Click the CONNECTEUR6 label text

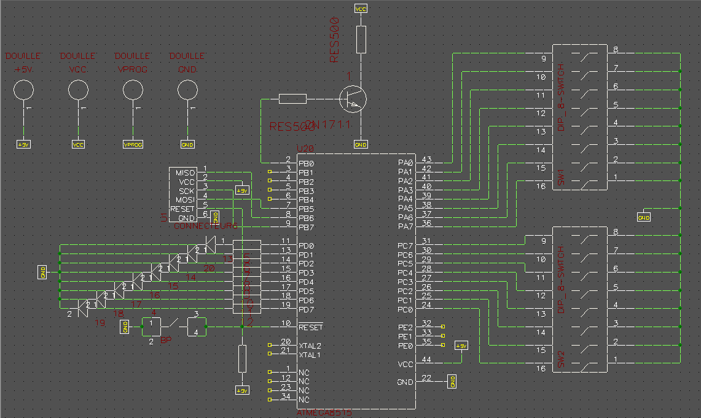tap(206, 226)
